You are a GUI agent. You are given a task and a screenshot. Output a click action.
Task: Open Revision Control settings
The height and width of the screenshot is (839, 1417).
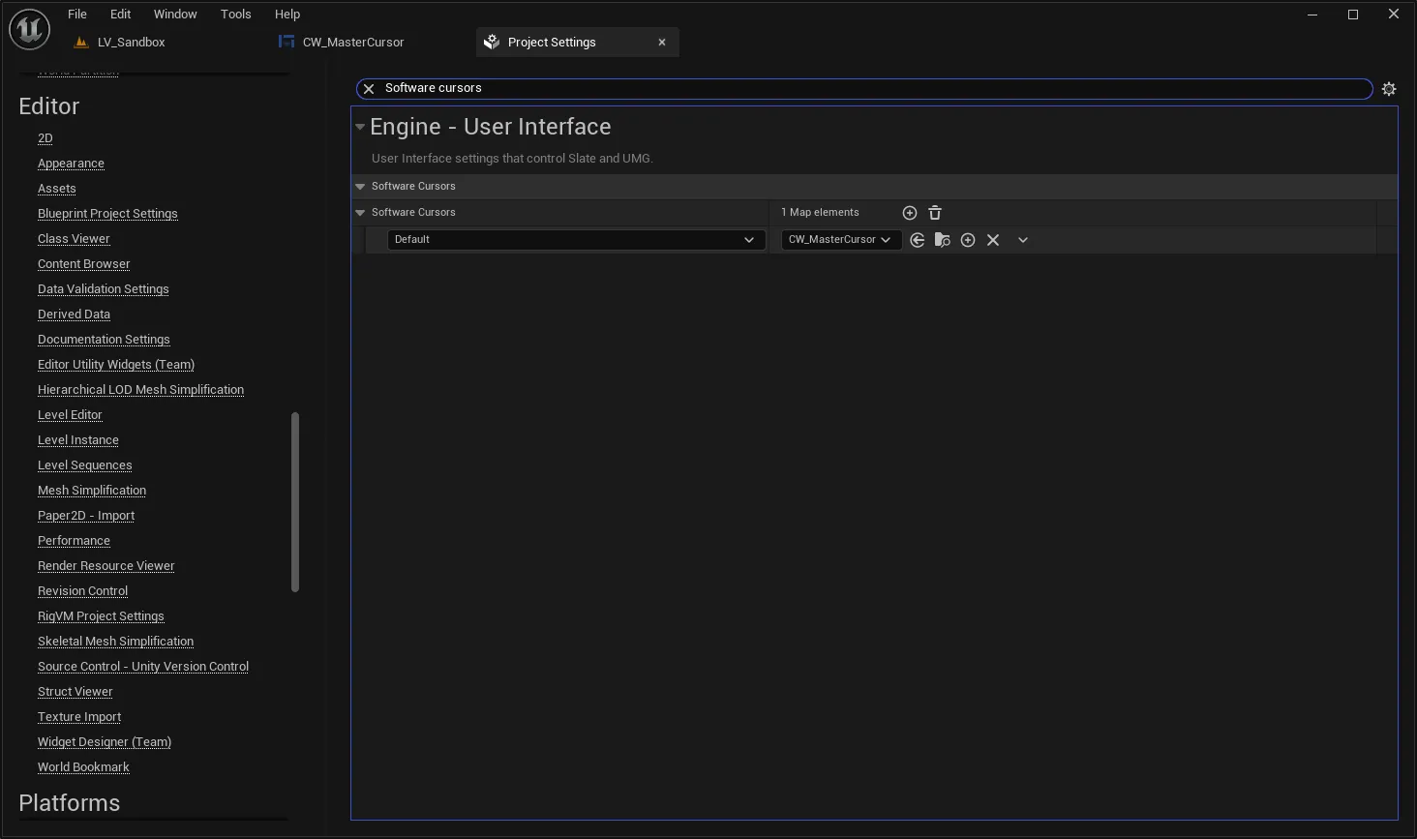83,591
